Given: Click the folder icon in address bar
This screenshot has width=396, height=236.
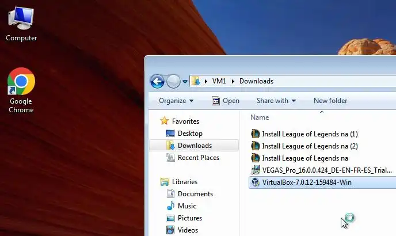Looking at the screenshot, I should pyautogui.click(x=196, y=81).
